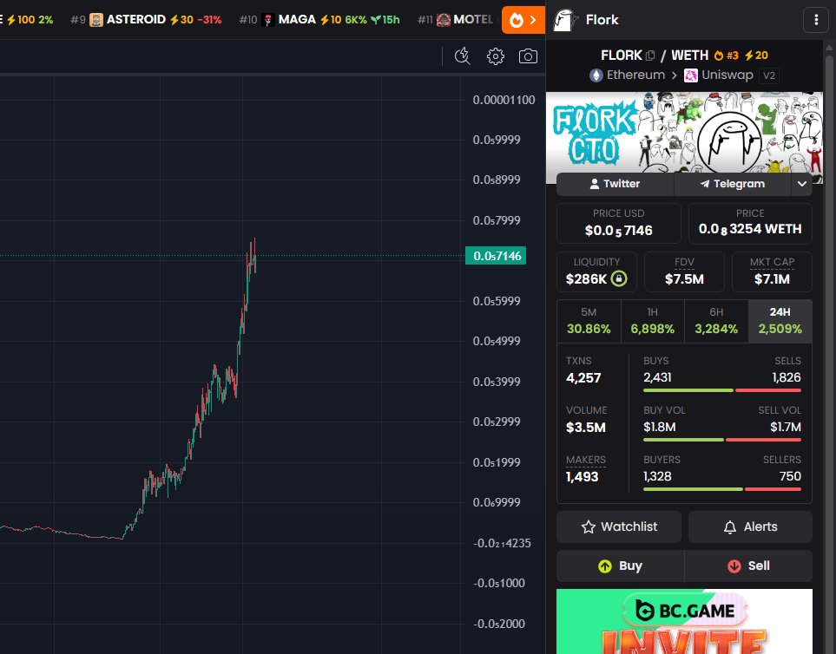This screenshot has height=654, width=836.
Task: Copy FLORK token address icon
Action: 650,56
